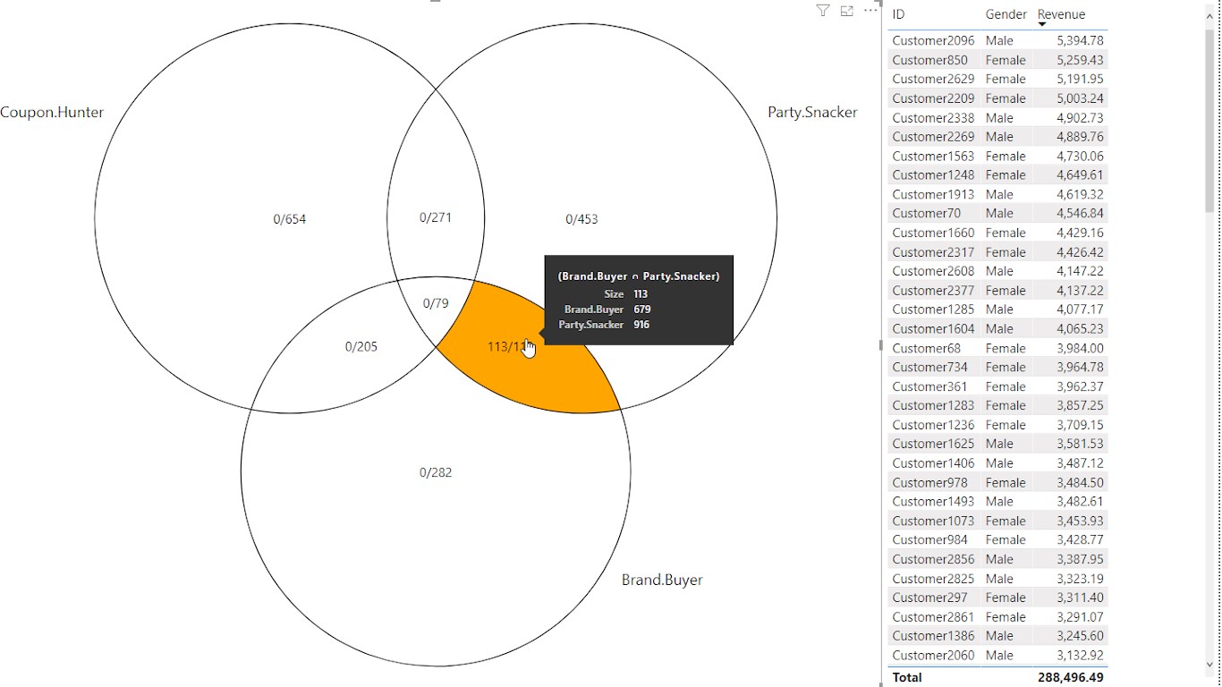Select the Customer1913 ID cell

pos(933,194)
